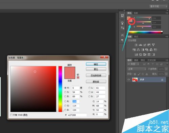
Task: Click the 复位 (Reset) button
Action: coord(96,69)
